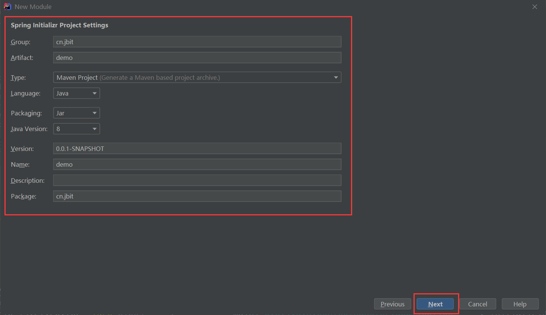Cancel the module creation

[x=478, y=304]
